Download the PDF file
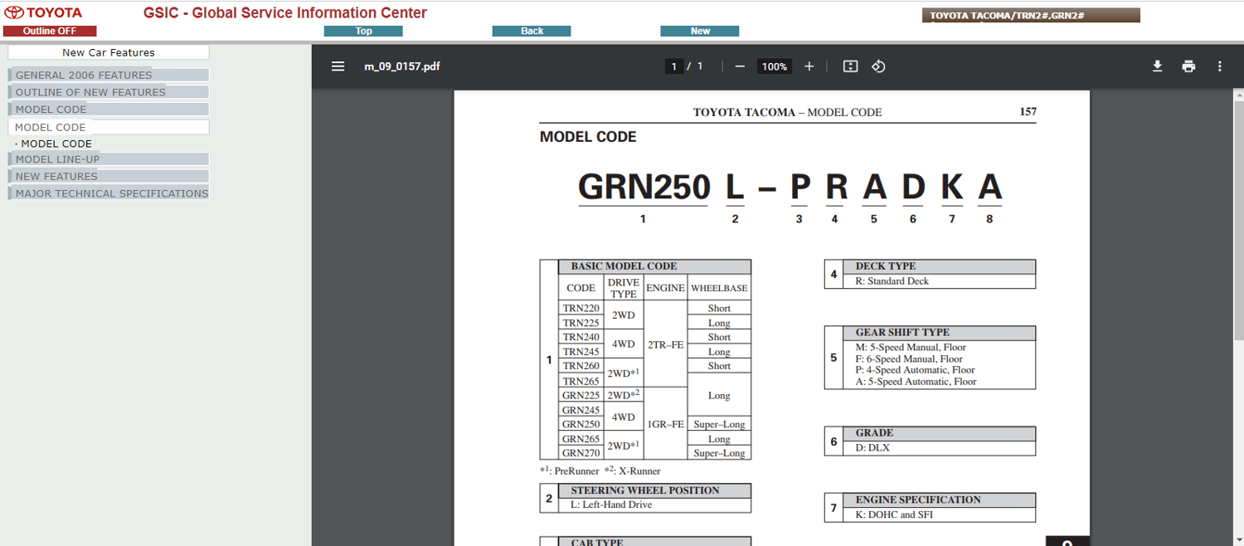This screenshot has width=1244, height=546. [x=1157, y=66]
